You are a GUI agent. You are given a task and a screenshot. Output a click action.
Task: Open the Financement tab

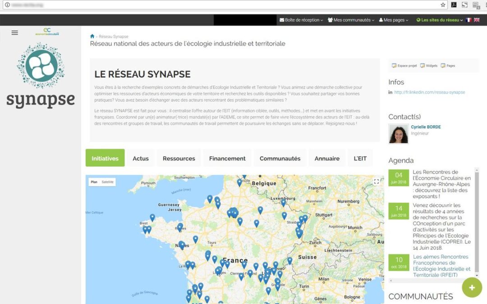(227, 158)
